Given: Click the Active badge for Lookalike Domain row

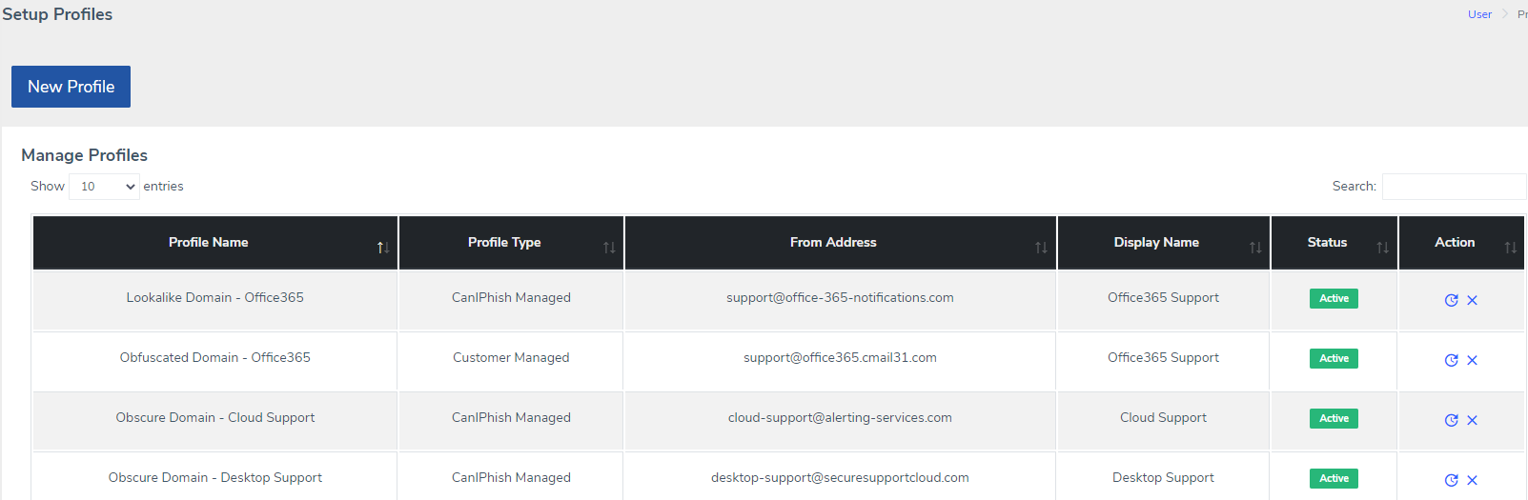Looking at the screenshot, I should 1334,298.
